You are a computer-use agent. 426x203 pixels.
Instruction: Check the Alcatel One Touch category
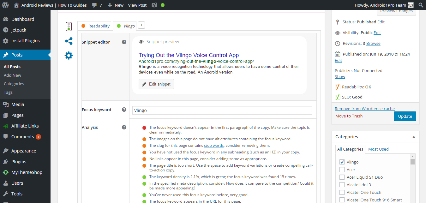point(342,192)
